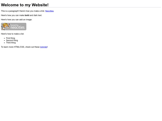Click the cat mascot in the badge

(x=5, y=27)
